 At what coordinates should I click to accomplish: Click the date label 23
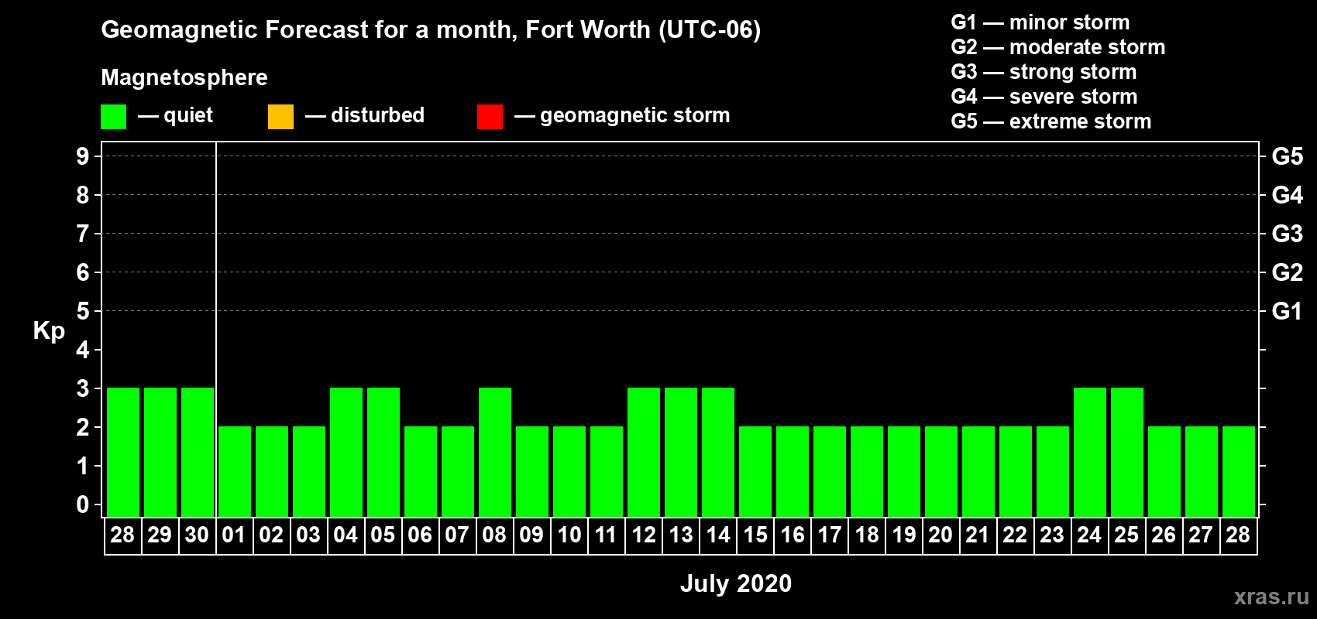click(x=1052, y=535)
